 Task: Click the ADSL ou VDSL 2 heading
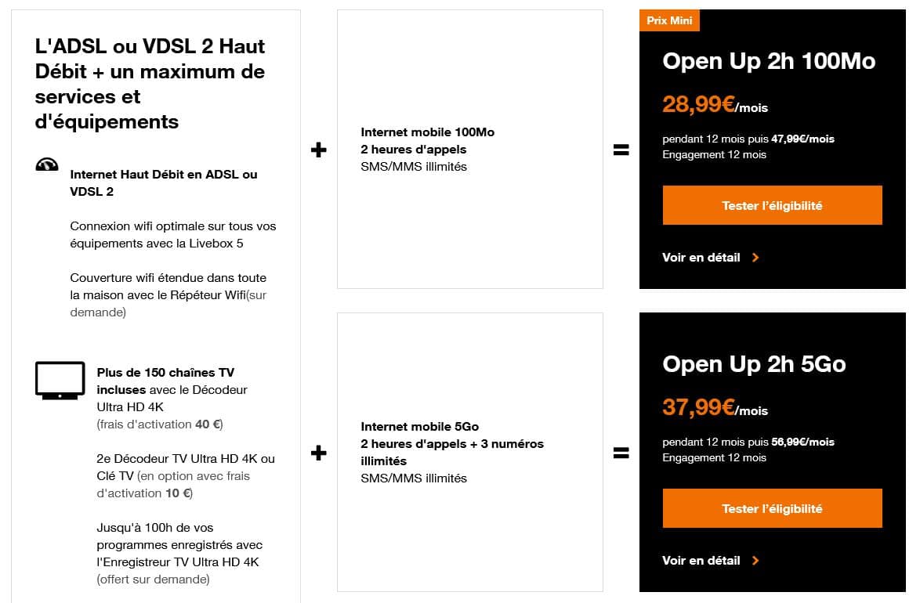[x=150, y=84]
